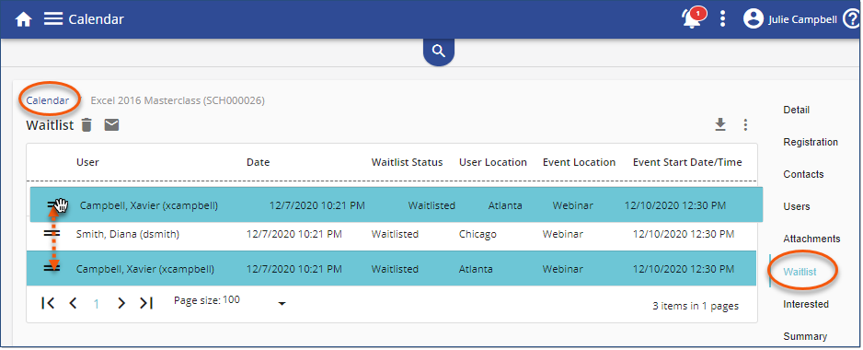Click Atlanta in bottom Xavier Campbell row
The height and width of the screenshot is (350, 863).
476,269
